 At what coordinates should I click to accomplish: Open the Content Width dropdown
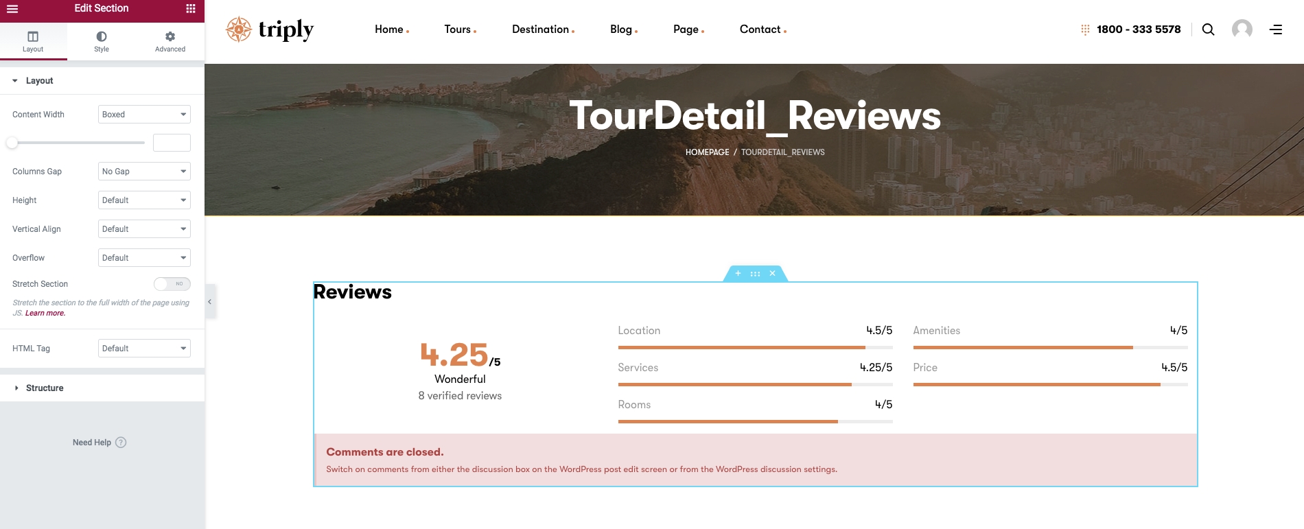coord(144,115)
